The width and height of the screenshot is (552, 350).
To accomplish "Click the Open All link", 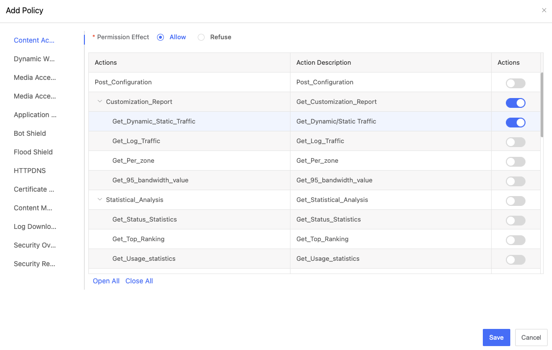I will coord(106,281).
